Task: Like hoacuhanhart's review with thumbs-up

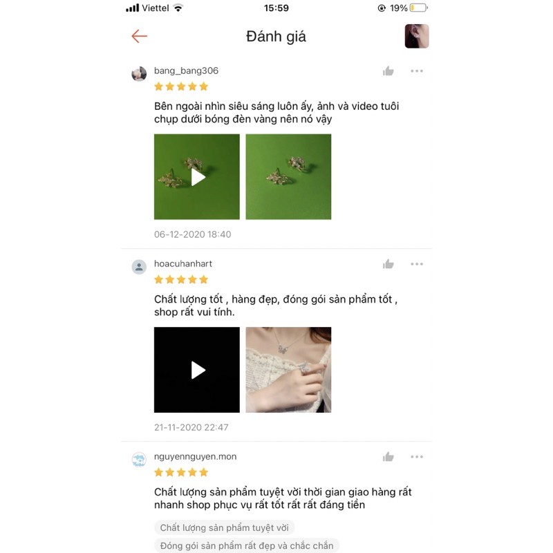Action: 388,264
